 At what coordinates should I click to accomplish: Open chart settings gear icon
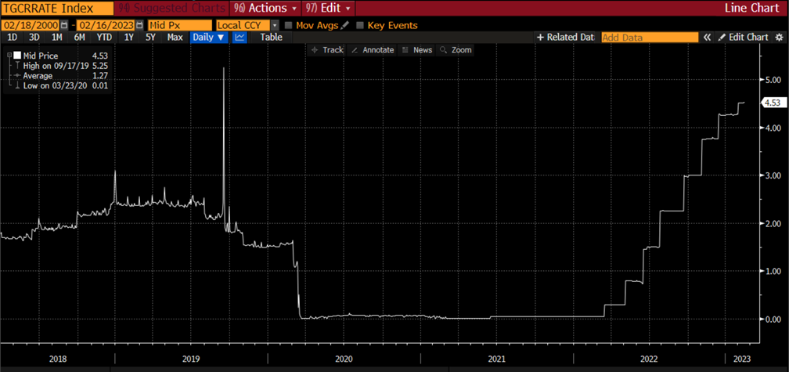pos(780,38)
